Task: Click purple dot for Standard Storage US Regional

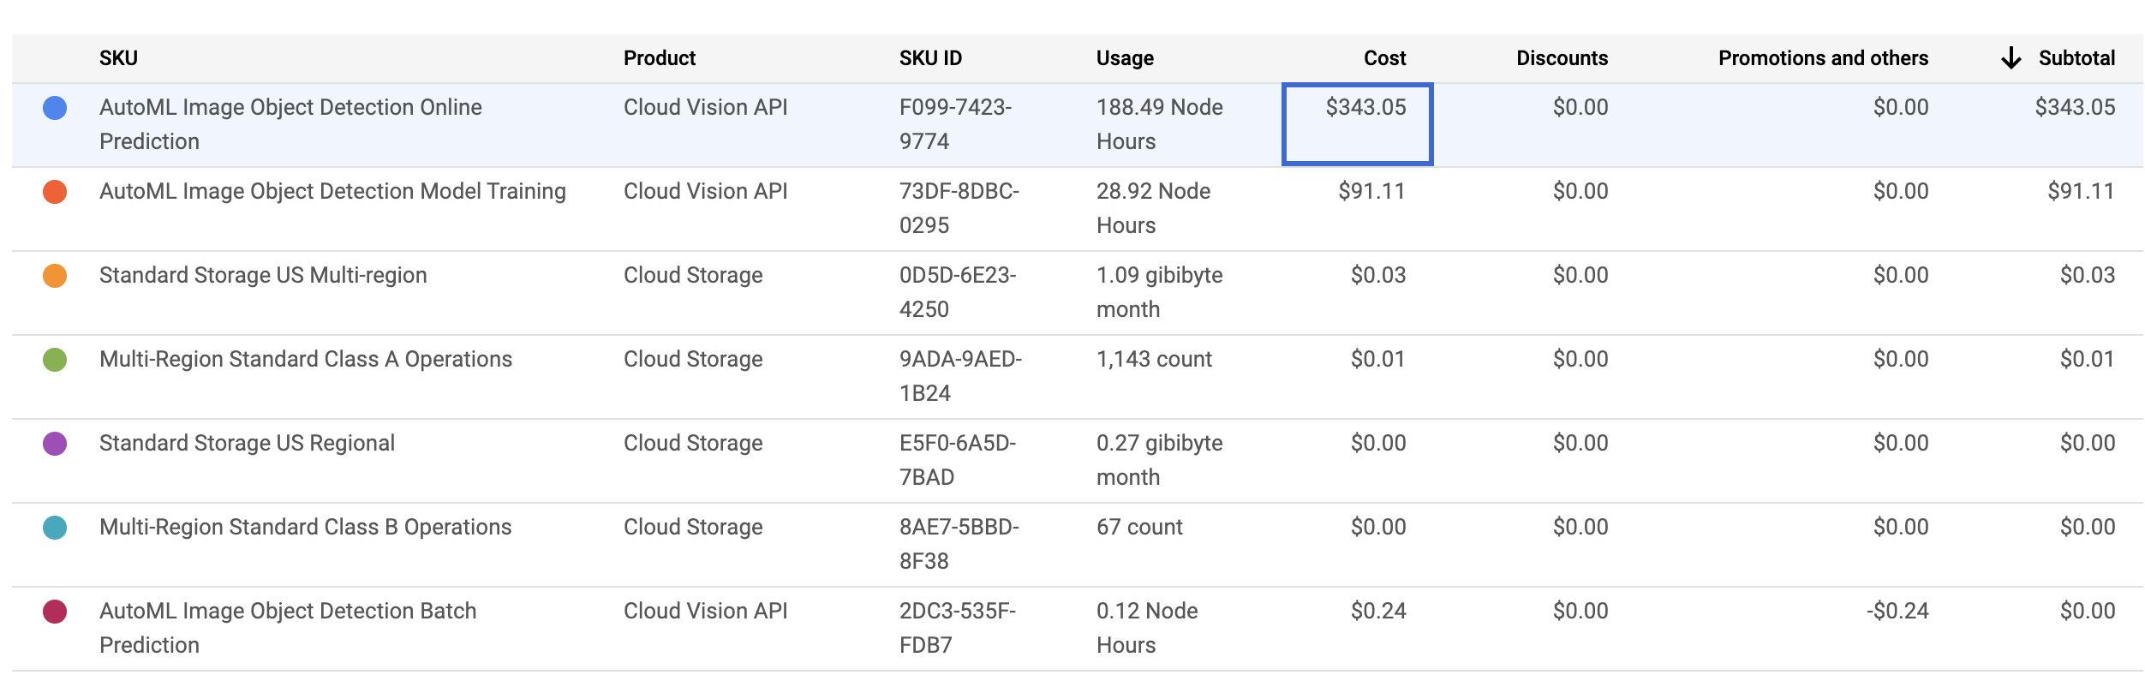Action: 55,444
